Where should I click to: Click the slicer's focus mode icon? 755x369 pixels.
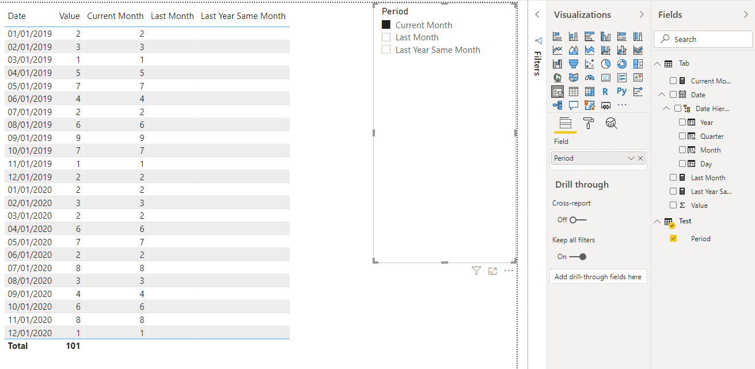[492, 271]
